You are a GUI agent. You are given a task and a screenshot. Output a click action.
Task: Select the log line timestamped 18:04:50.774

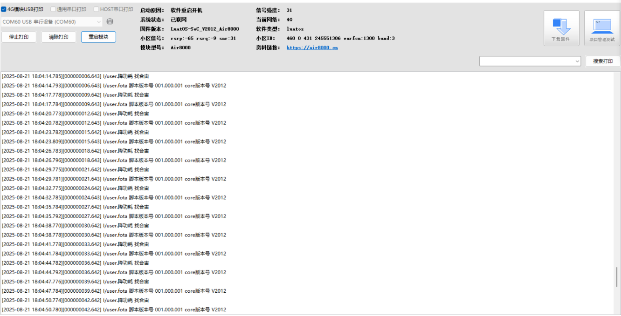pos(76,300)
